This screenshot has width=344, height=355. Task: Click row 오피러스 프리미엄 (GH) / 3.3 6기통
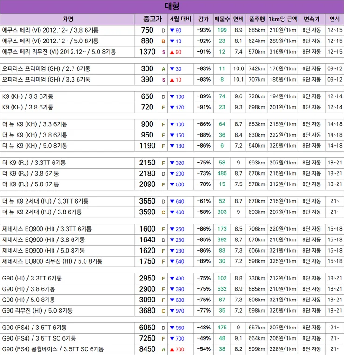[x=172, y=80]
